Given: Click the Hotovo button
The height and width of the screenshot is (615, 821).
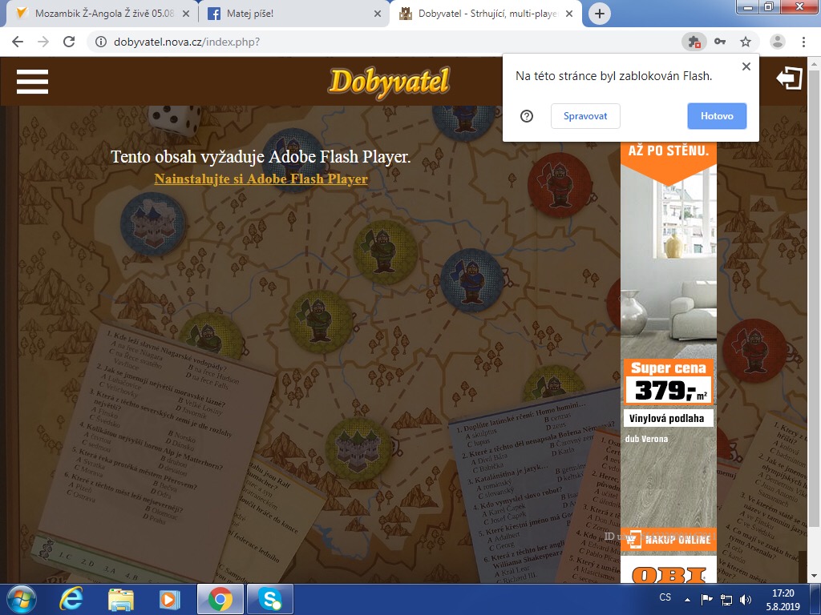Looking at the screenshot, I should point(717,116).
